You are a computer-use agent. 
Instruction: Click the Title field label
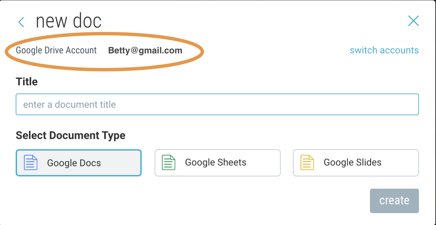(27, 82)
